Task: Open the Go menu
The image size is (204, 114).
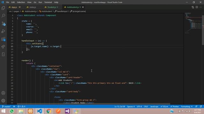Action: (35, 2)
